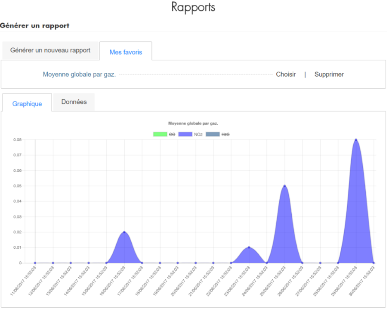Select the 'Graphique' tab
This screenshot has width=389, height=312.
tap(27, 104)
